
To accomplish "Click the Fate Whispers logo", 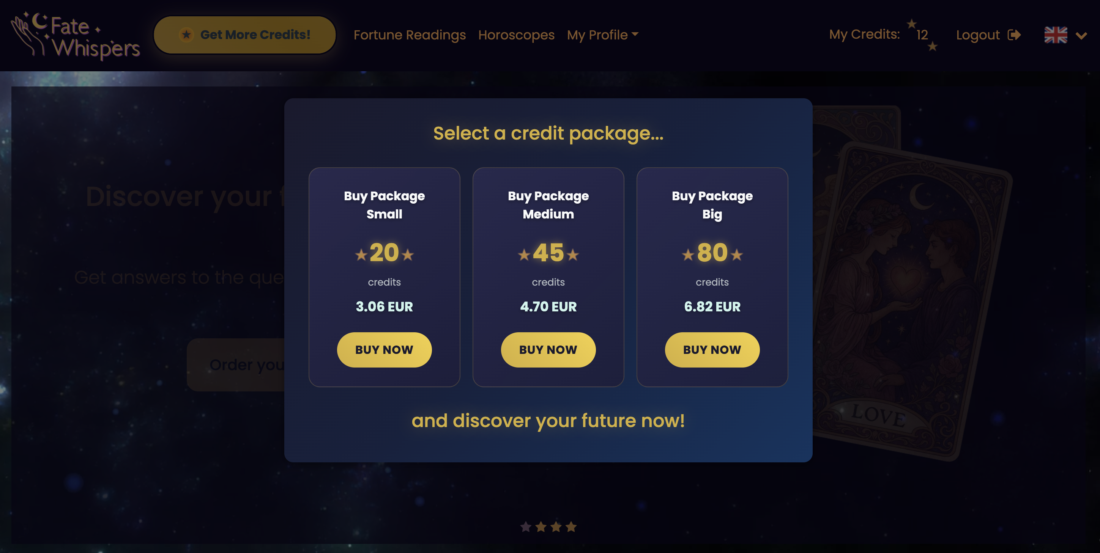I will click(x=76, y=36).
